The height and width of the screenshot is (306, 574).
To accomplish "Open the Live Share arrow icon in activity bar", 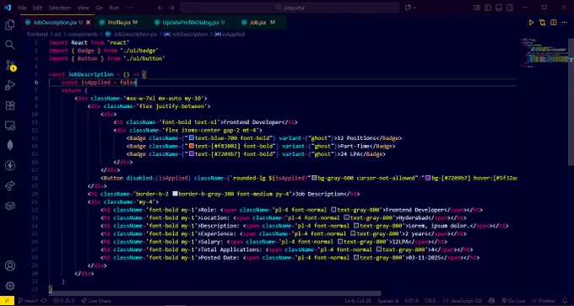I will coord(10,185).
